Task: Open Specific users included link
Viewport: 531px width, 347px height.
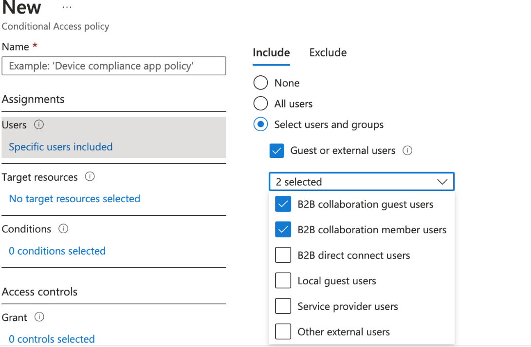Action: click(61, 147)
